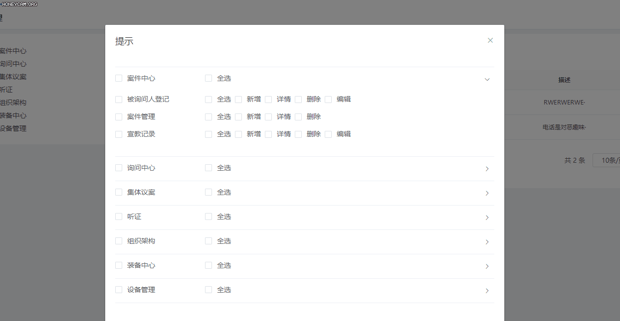
Task: Check 全选 in the 设备管理 row
Action: pyautogui.click(x=208, y=290)
